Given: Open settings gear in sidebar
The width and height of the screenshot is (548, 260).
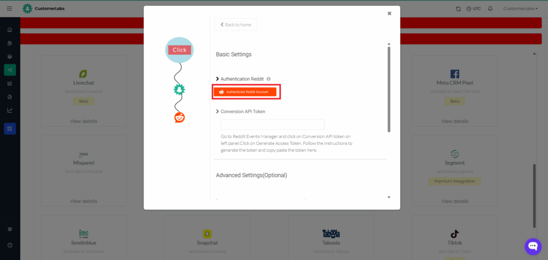Looking at the screenshot, I should point(10,230).
